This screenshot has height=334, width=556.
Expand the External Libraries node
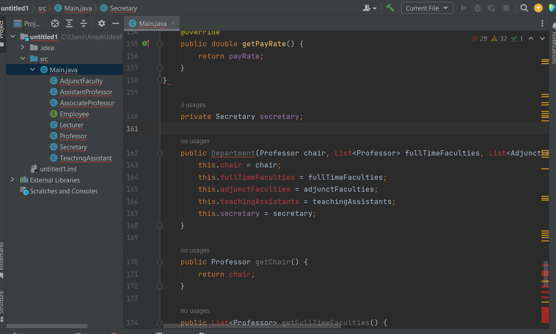tap(12, 180)
